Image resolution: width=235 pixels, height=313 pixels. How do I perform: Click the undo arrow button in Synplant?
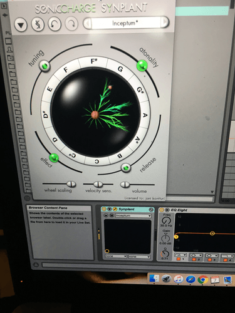pos(55,24)
